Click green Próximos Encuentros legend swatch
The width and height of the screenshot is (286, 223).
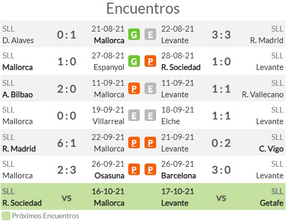coord(6,216)
